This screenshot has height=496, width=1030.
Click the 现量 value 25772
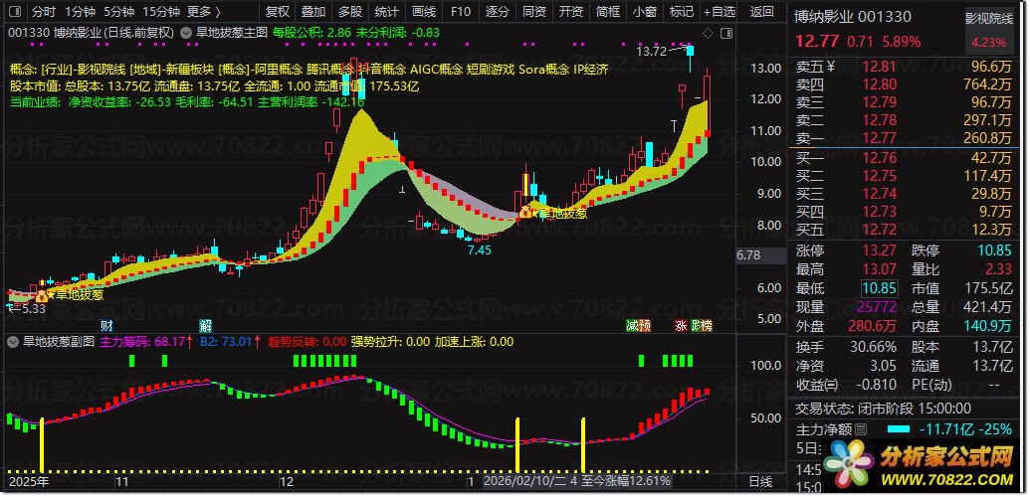tap(879, 306)
